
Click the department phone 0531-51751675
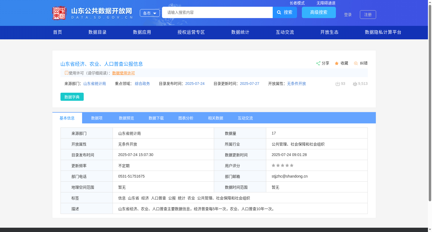(x=131, y=176)
